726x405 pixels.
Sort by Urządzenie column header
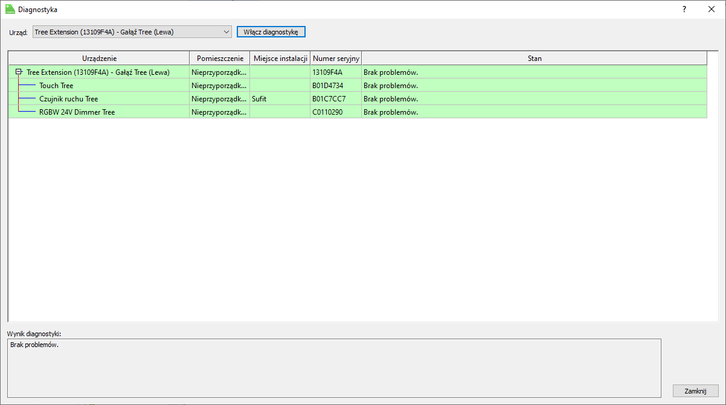(x=99, y=59)
